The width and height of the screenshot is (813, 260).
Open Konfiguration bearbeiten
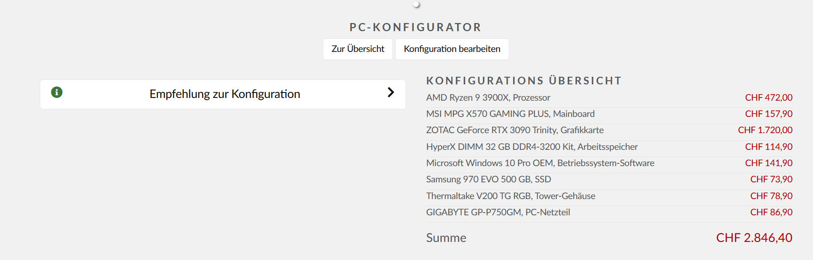click(x=452, y=49)
